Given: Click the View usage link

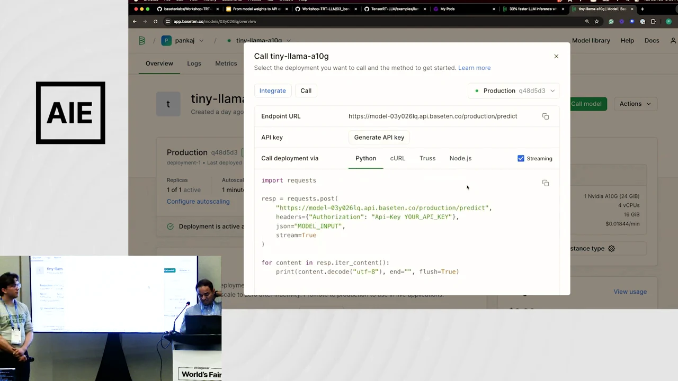Looking at the screenshot, I should 630,292.
